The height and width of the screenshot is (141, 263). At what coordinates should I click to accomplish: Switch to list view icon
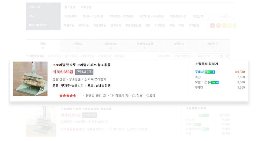tap(221, 56)
